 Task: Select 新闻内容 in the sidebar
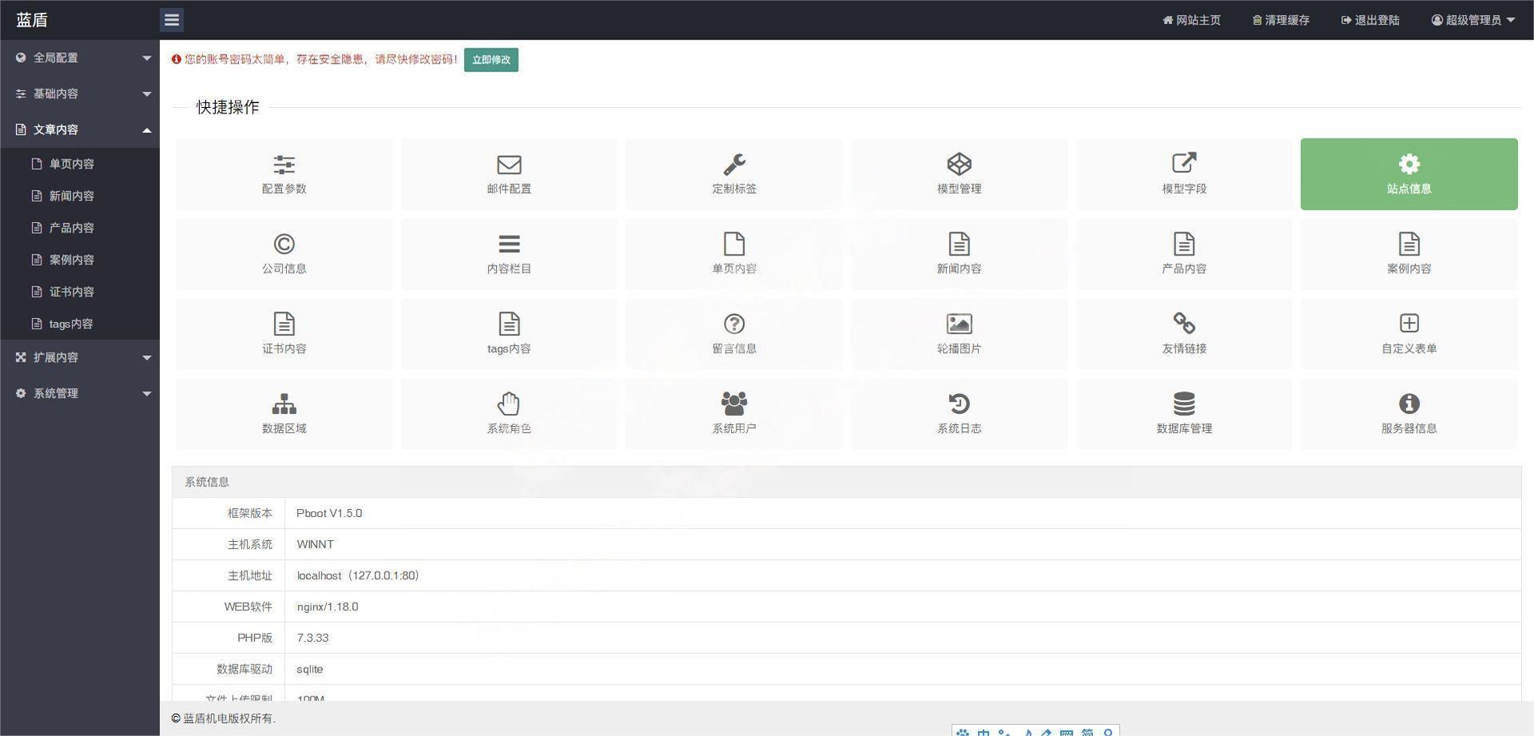click(x=80, y=196)
